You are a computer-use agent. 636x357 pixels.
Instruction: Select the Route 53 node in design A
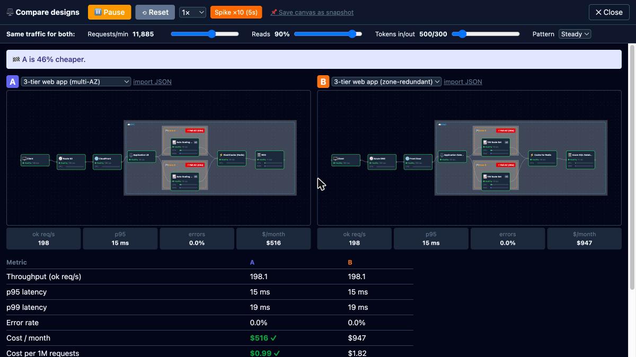71,161
